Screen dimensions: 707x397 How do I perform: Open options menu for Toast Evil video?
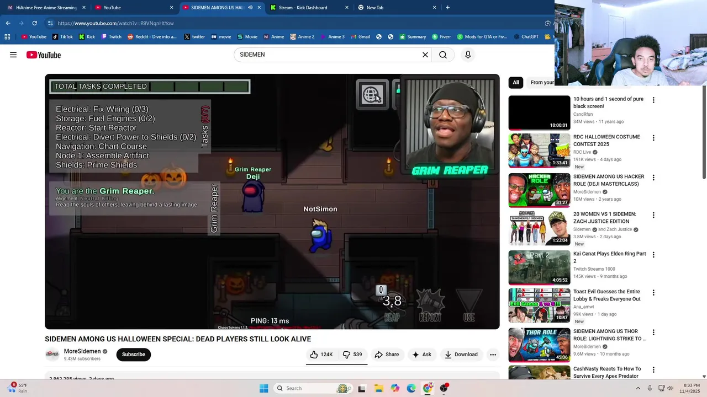[x=653, y=293]
